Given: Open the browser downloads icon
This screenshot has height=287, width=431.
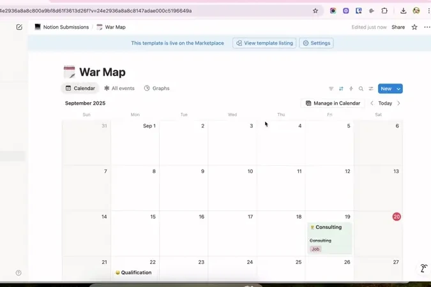Looking at the screenshot, I should click(x=404, y=11).
